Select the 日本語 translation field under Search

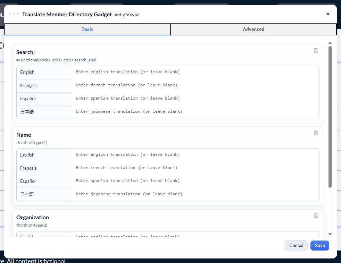pos(194,111)
